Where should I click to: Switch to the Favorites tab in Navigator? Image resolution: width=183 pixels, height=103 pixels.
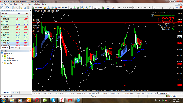click(x=15, y=92)
